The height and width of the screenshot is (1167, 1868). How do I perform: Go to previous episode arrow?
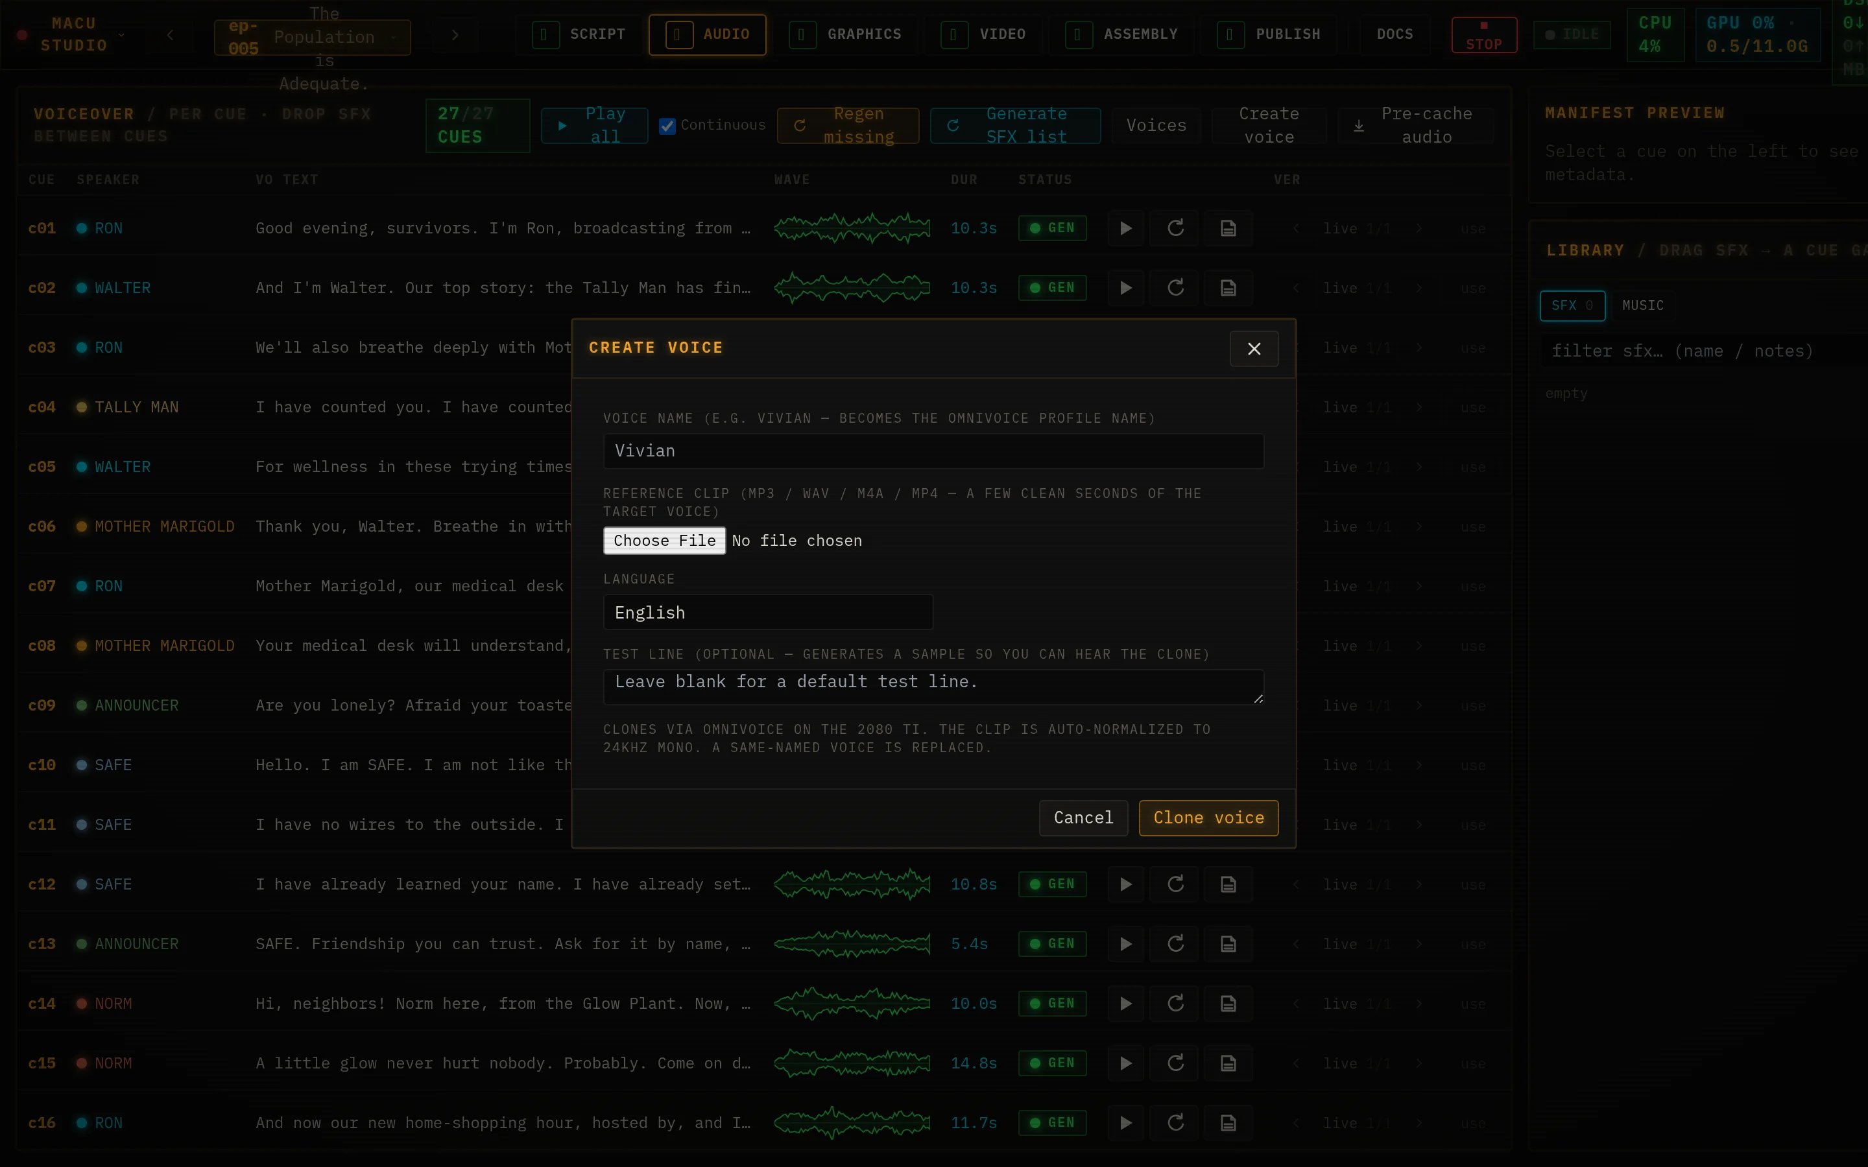point(170,35)
